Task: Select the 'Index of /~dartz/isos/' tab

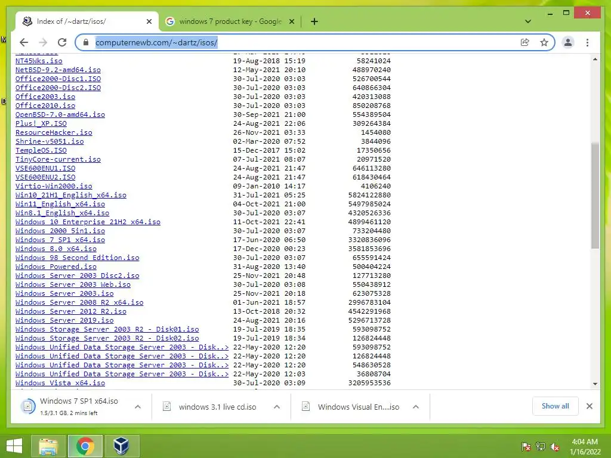Action: 87,21
